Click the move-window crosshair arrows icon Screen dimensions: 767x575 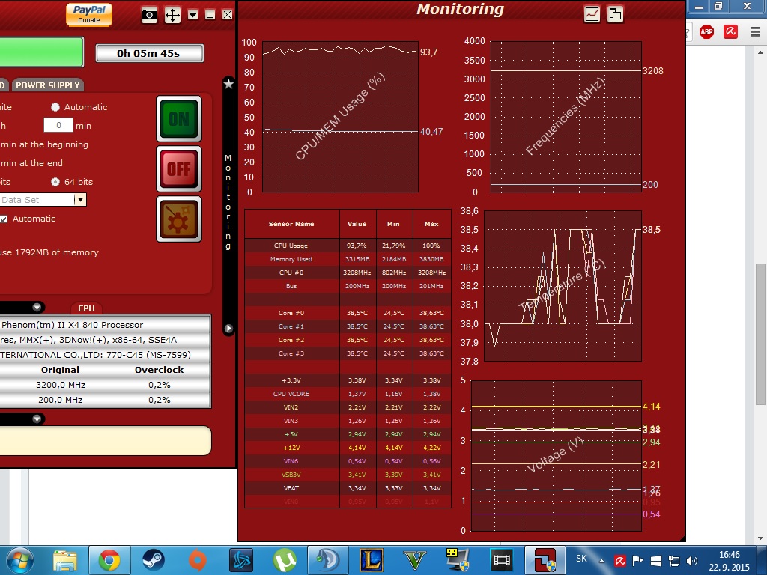click(x=172, y=15)
